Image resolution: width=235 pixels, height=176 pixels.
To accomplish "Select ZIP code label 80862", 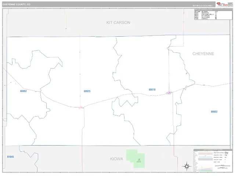I will (23, 91).
